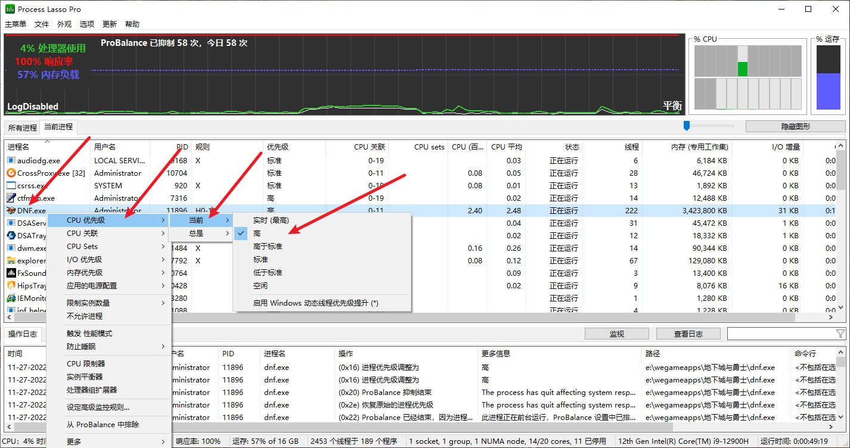Expand the 应用的电源配置 submenu

[x=109, y=286]
